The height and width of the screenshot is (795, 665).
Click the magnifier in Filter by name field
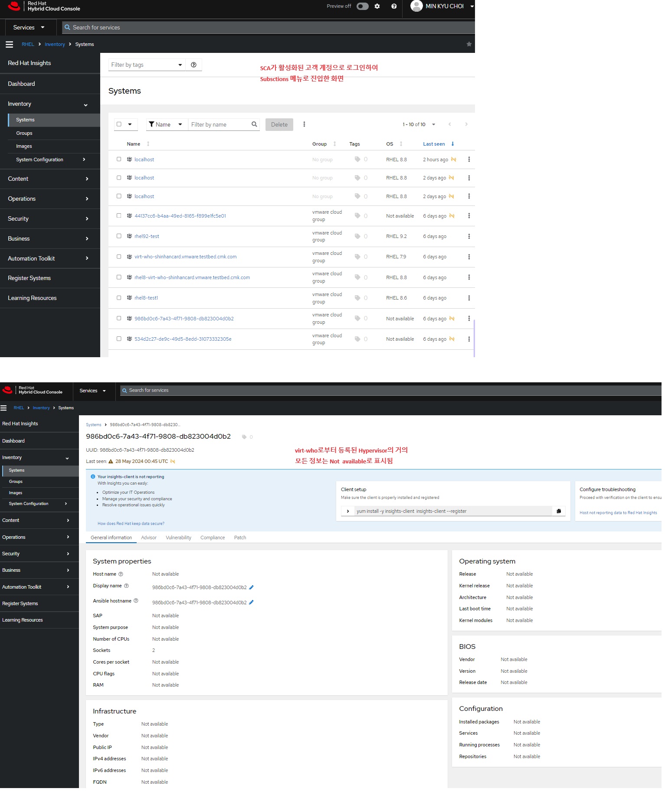coord(254,124)
